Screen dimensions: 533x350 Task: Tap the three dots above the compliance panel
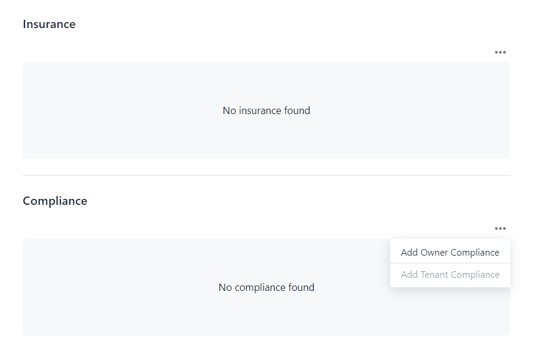(500, 229)
